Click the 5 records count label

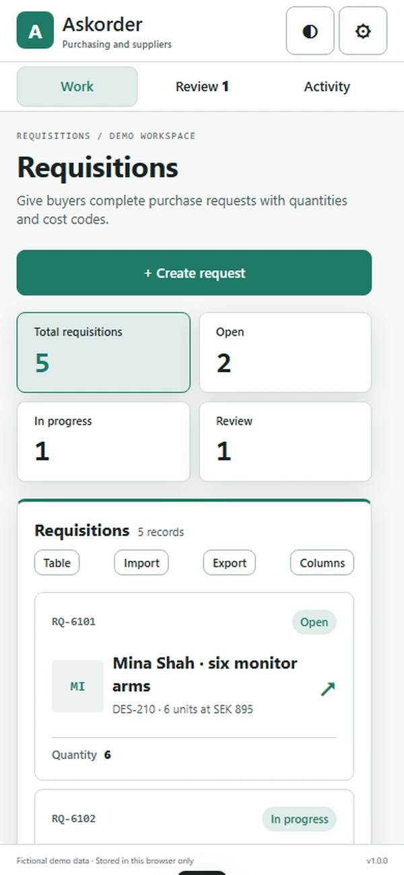[x=161, y=532]
